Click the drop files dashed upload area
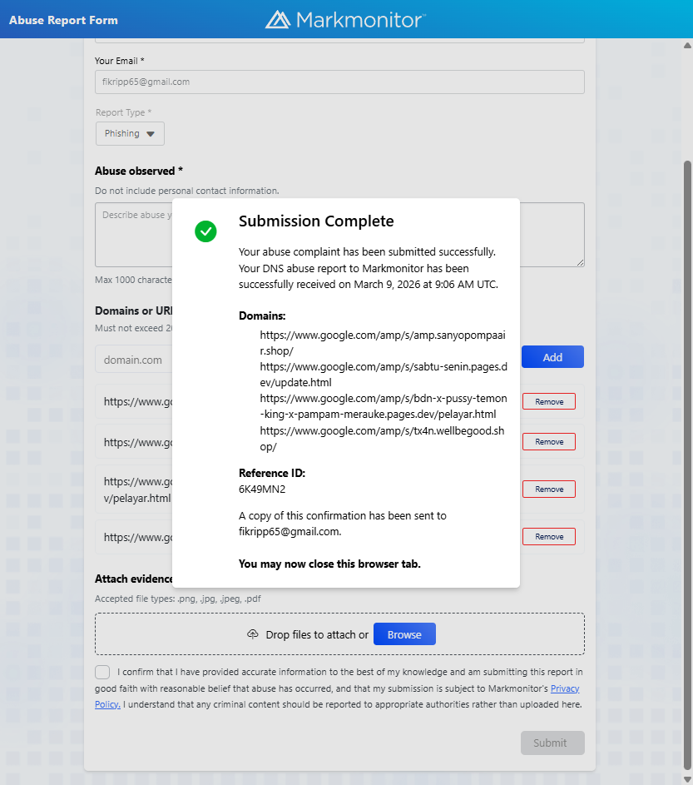693x785 pixels. click(339, 633)
